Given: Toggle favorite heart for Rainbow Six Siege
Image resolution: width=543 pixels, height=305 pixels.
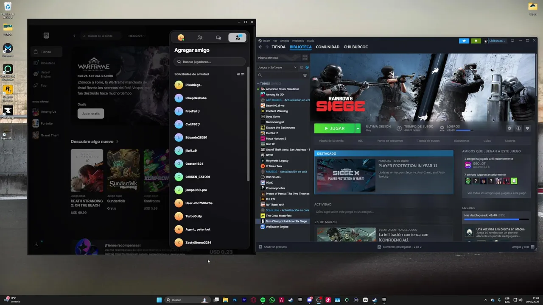Looking at the screenshot, I should pyautogui.click(x=527, y=128).
